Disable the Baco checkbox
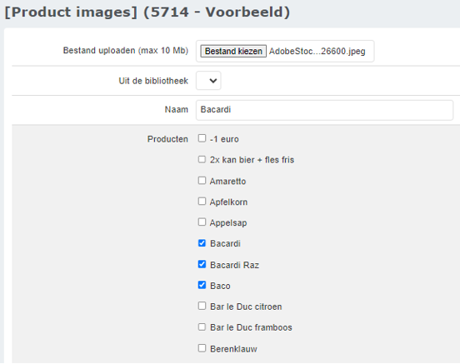This screenshot has height=364, width=460. [202, 285]
